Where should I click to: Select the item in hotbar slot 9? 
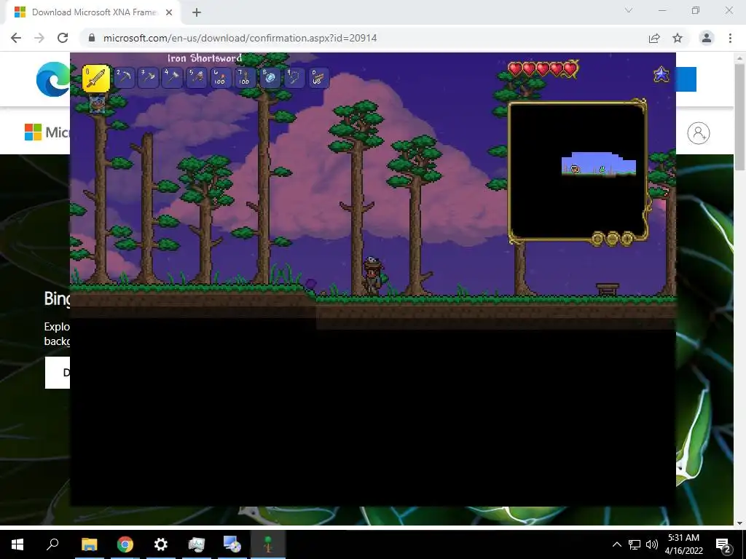tap(294, 77)
